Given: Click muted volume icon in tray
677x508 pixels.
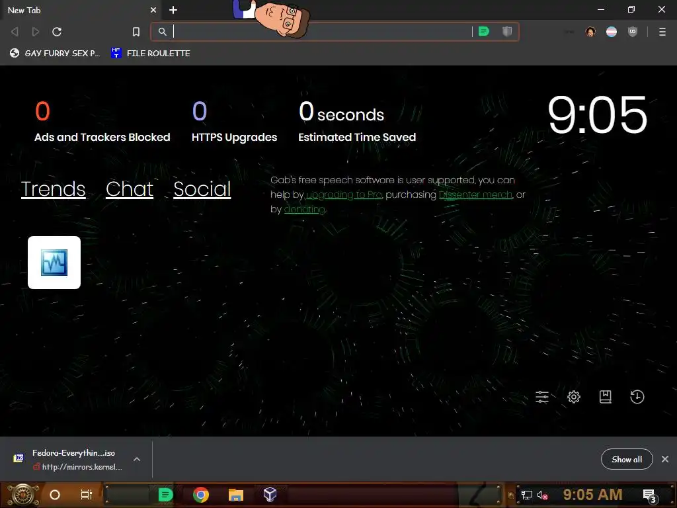Looking at the screenshot, I should tap(542, 495).
